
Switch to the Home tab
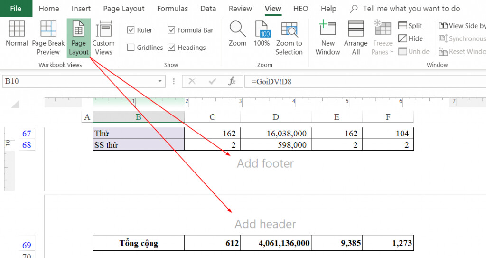coord(49,9)
